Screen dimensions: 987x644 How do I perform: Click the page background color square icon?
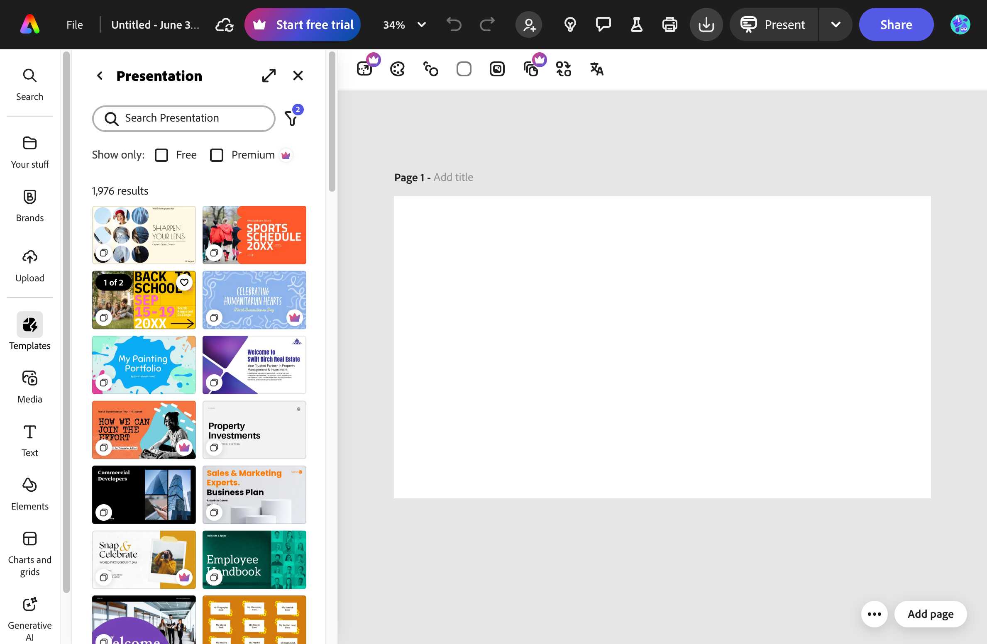(x=464, y=69)
